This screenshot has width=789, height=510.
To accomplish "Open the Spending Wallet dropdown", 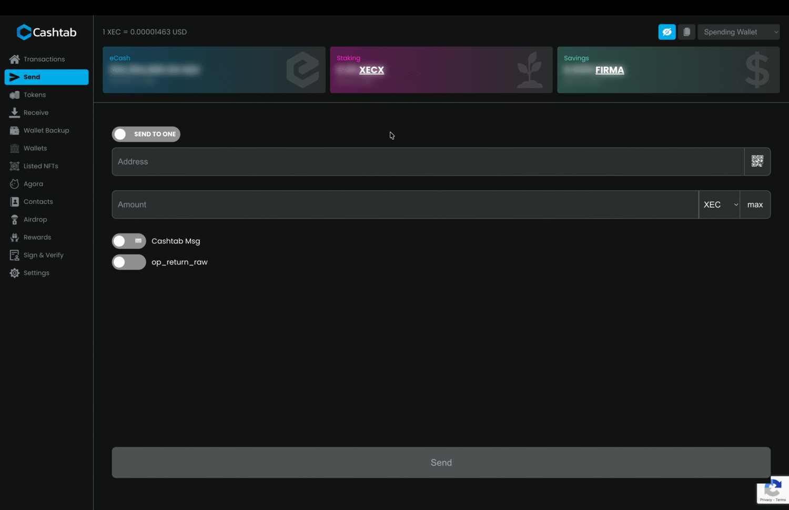I will point(738,32).
